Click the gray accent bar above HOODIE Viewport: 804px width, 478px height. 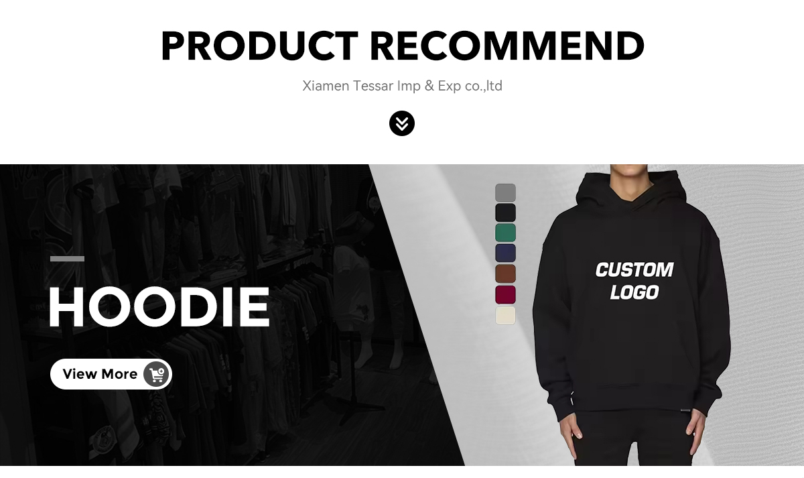click(x=67, y=259)
